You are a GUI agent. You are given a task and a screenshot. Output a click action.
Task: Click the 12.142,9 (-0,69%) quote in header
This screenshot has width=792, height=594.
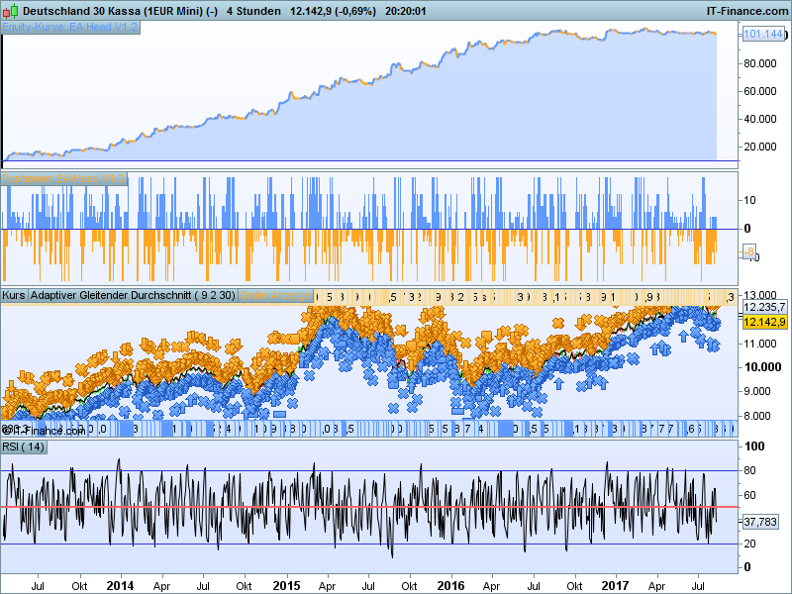pos(333,11)
